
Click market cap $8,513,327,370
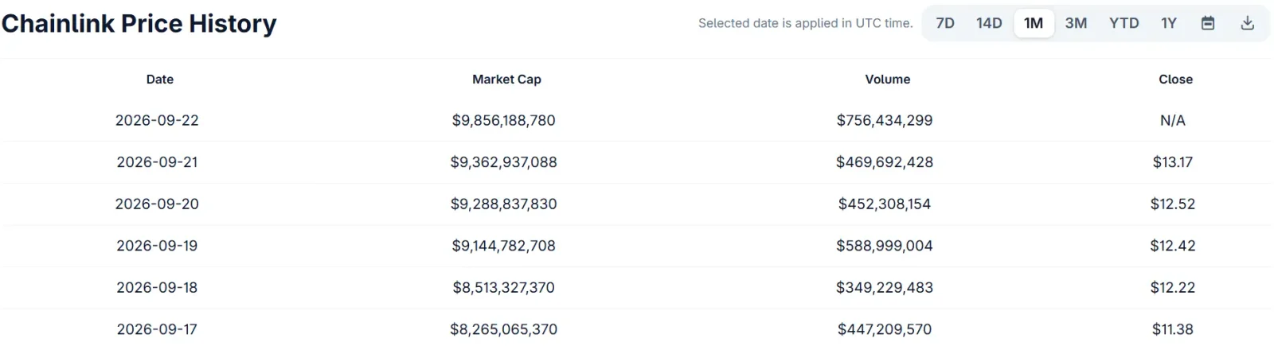[x=504, y=287]
